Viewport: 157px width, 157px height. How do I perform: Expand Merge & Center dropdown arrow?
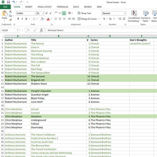tap(99, 19)
